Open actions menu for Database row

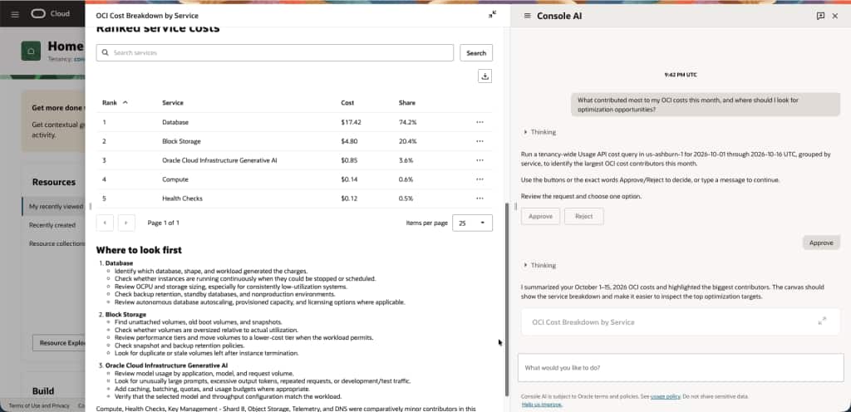(x=480, y=122)
